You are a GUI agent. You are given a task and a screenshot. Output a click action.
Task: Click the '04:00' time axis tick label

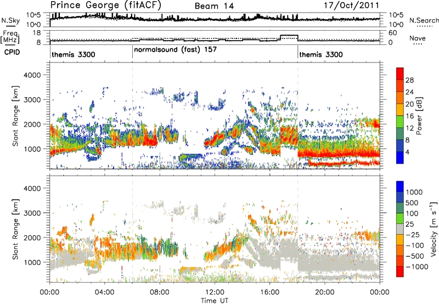pos(104,292)
